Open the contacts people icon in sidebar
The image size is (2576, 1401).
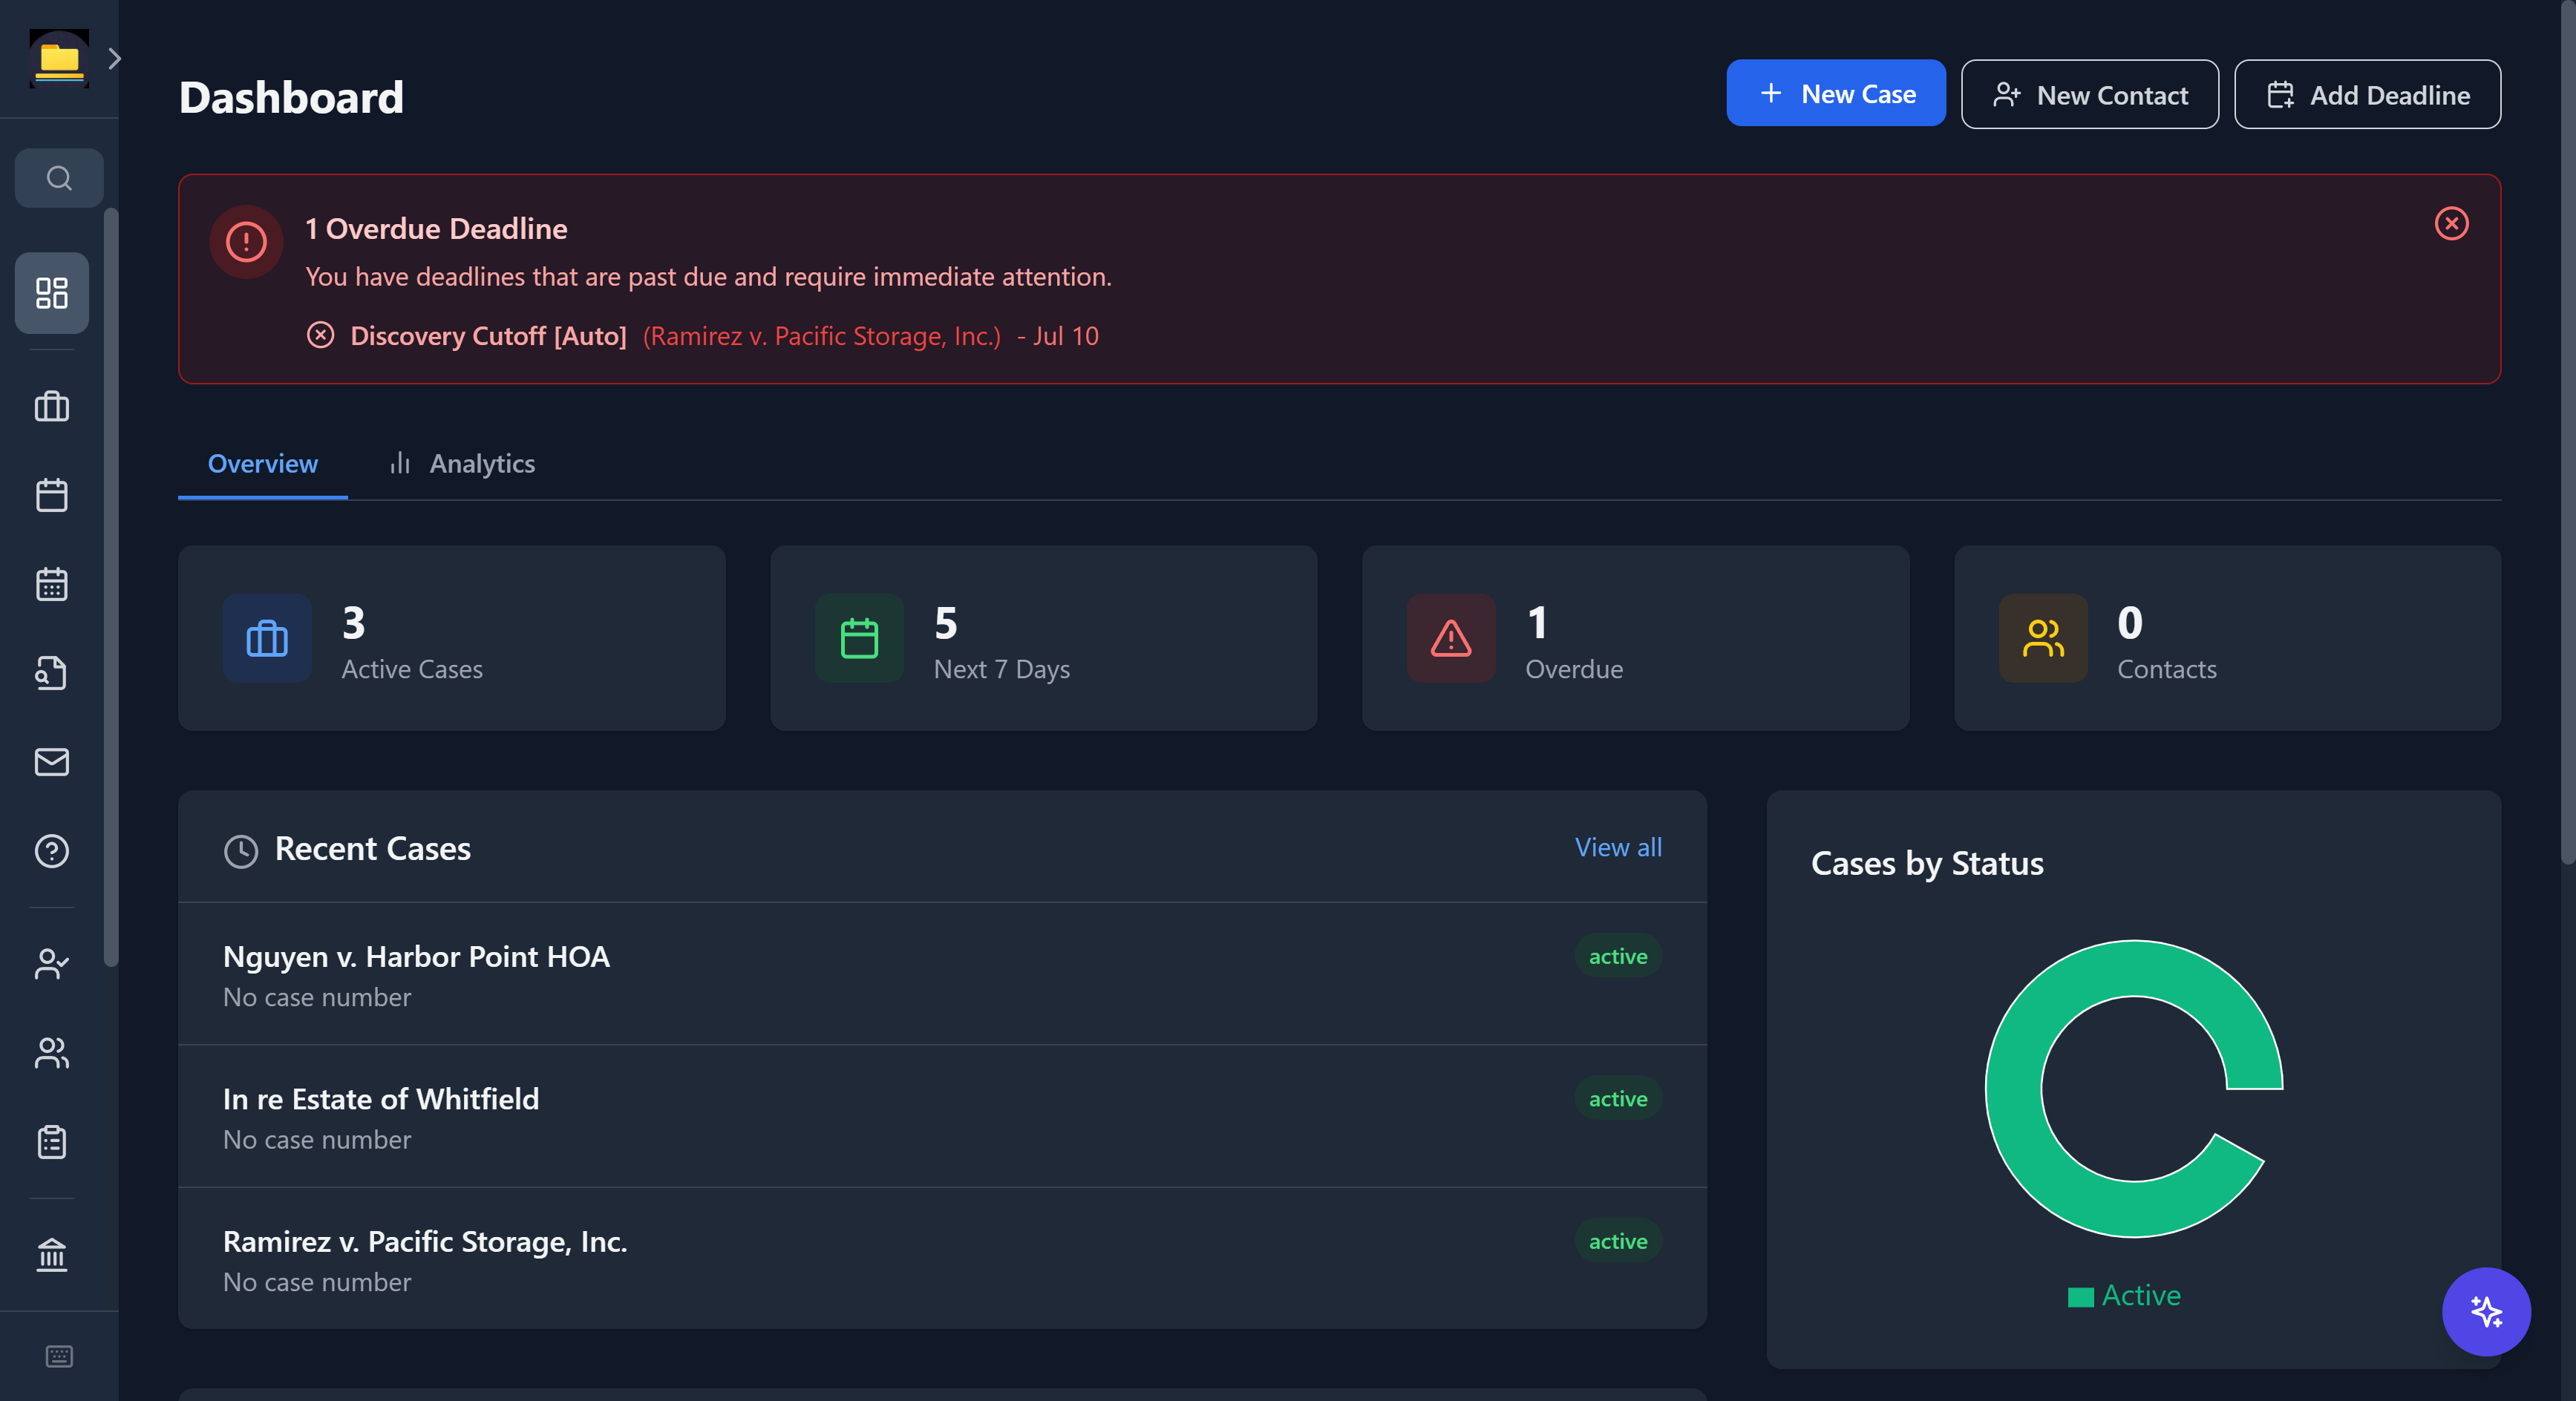click(x=52, y=1052)
